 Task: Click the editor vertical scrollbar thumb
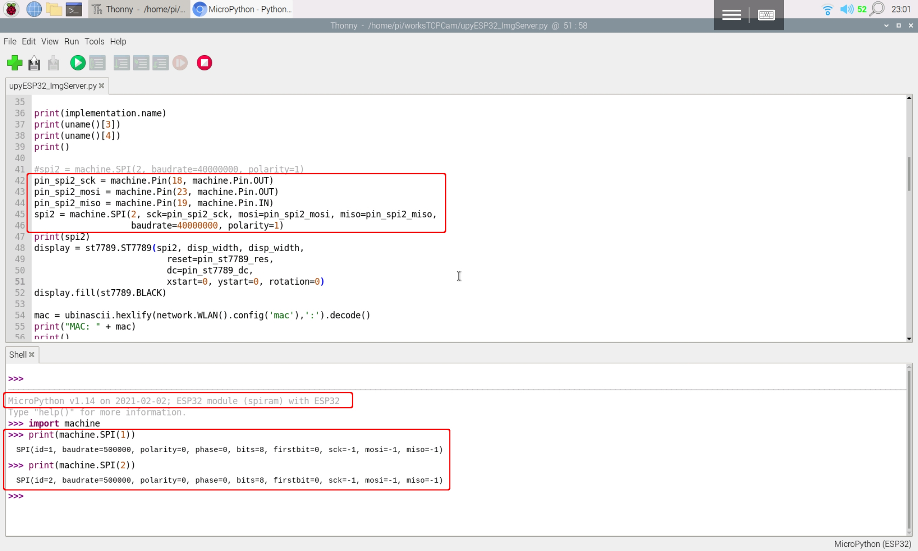[x=909, y=174]
